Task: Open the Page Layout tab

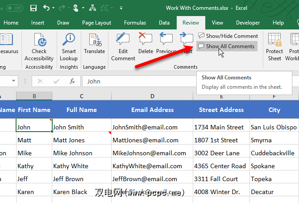Action: 96,23
